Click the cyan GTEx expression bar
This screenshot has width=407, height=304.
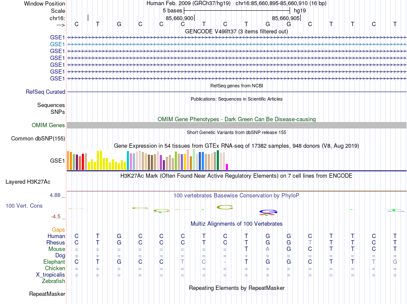coord(128,161)
